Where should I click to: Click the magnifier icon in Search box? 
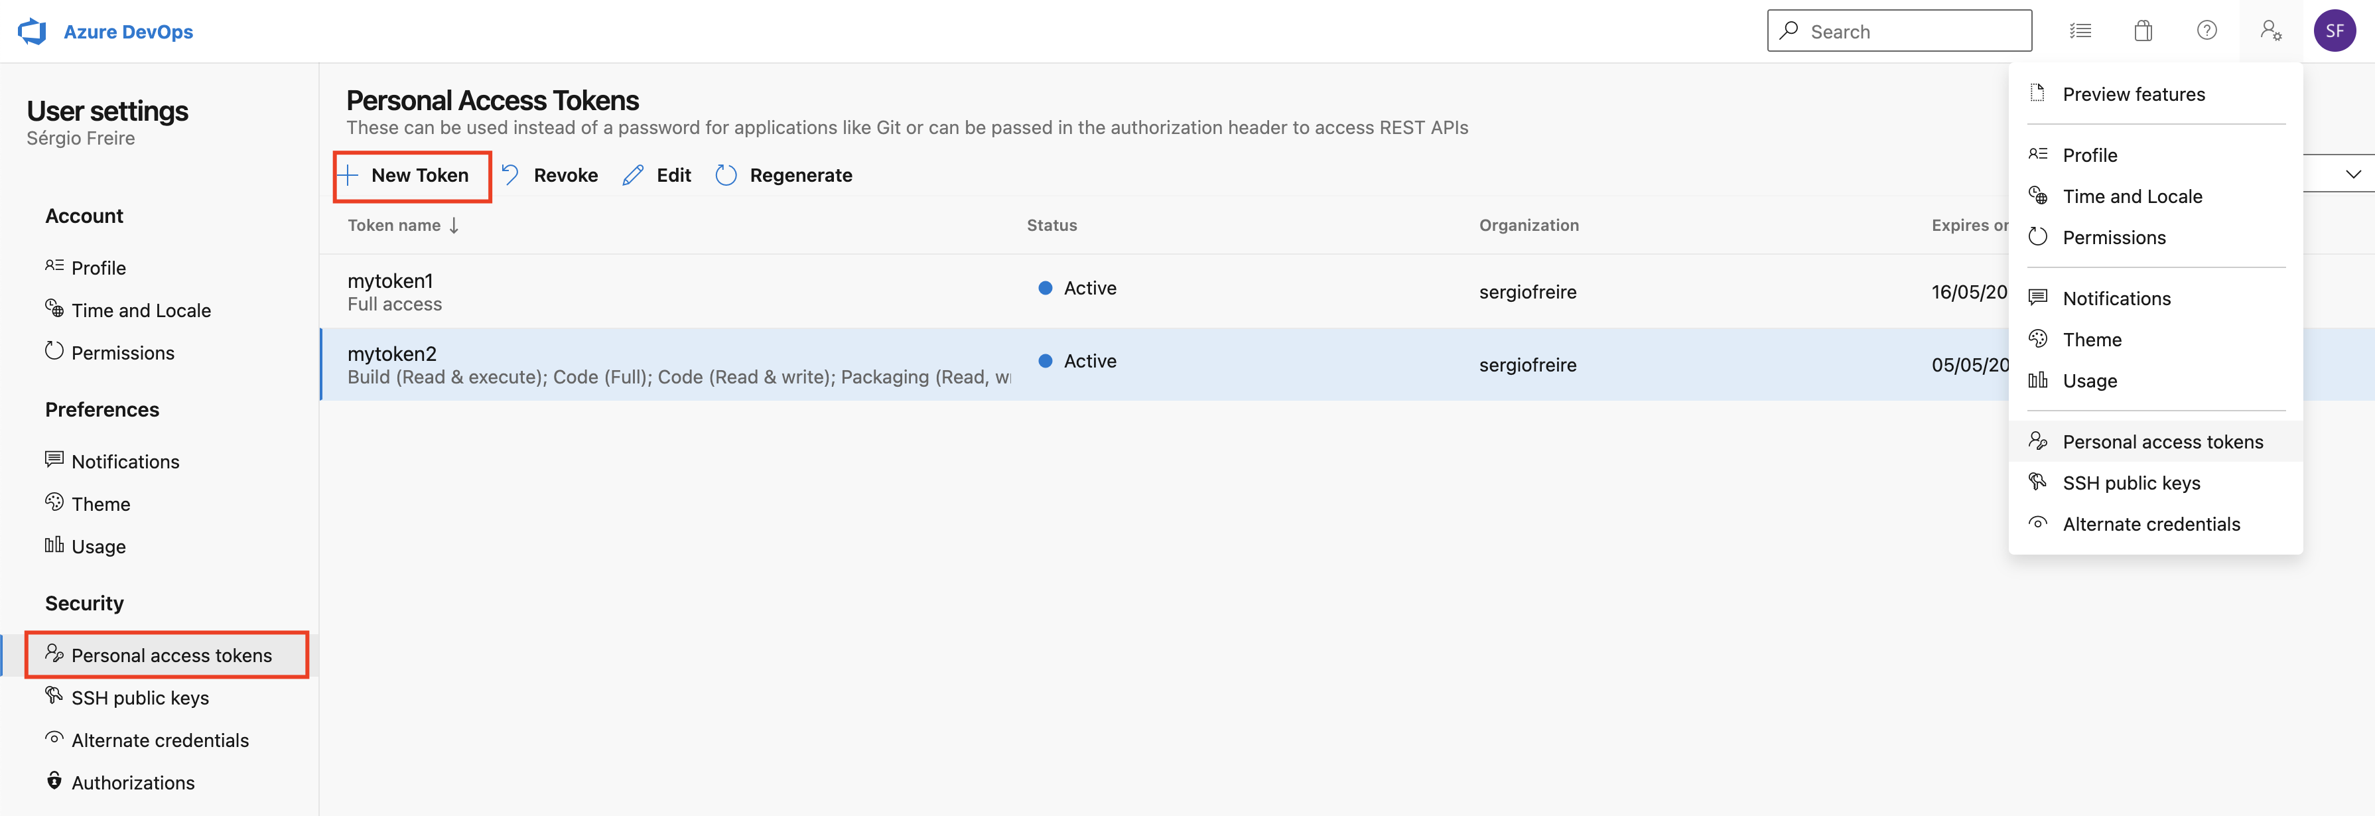tap(1789, 31)
